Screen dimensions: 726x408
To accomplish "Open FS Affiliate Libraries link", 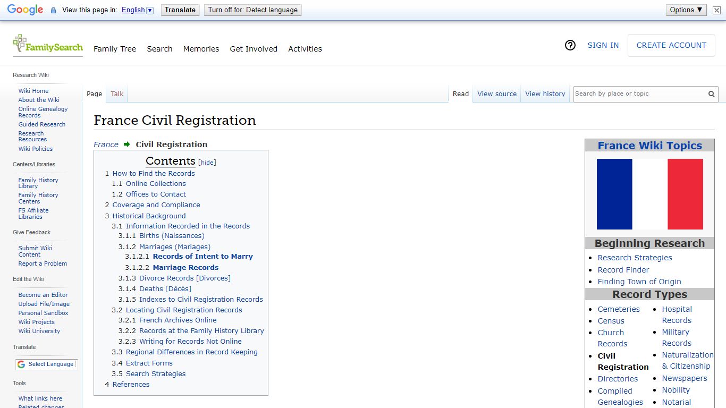I will coord(33,214).
